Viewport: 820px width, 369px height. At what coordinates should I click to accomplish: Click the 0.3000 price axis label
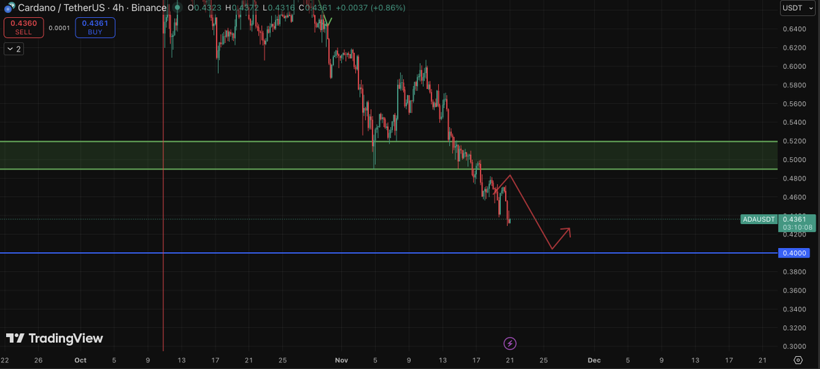[795, 346]
